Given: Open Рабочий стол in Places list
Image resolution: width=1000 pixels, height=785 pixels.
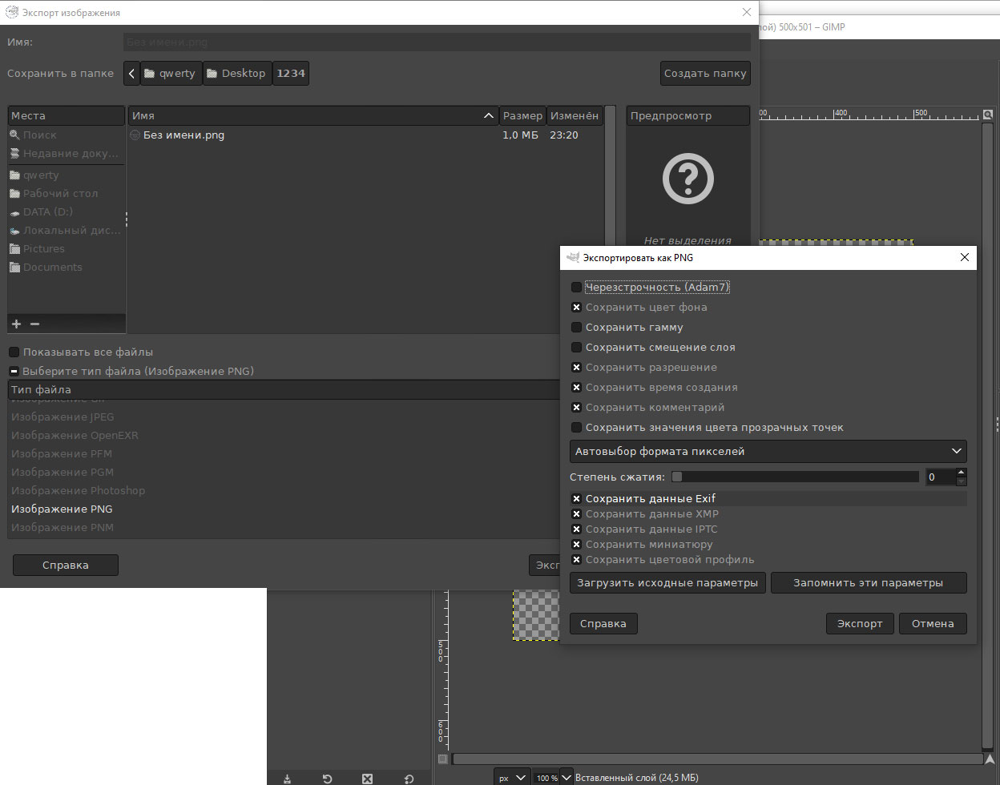Looking at the screenshot, I should [x=66, y=194].
